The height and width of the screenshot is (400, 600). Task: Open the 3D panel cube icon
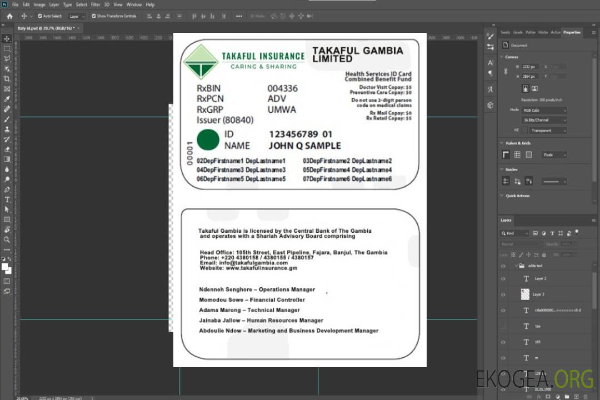pos(491,105)
